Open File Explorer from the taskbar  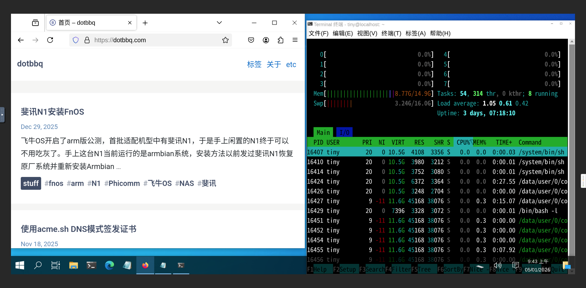[x=73, y=265]
